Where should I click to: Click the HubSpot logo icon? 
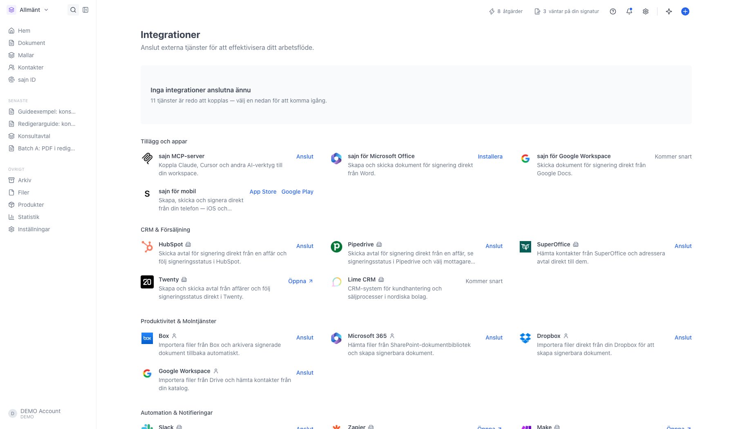147,247
